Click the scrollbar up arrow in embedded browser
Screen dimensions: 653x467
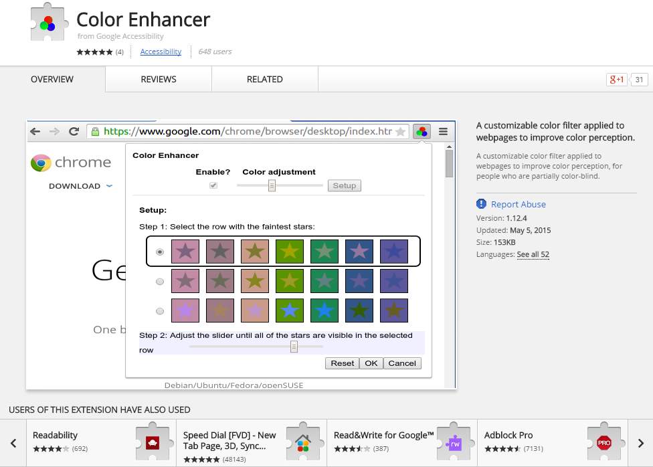pos(449,147)
